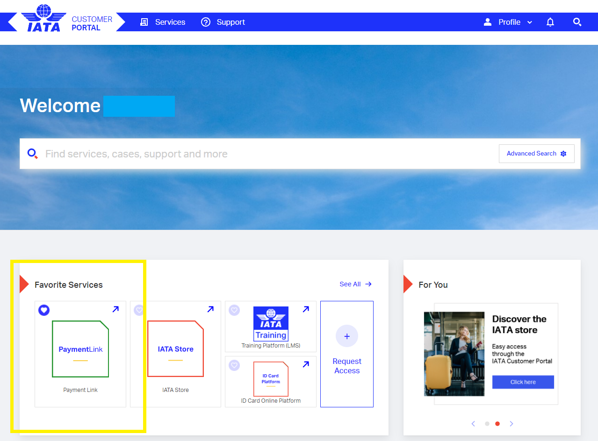Click the Request Access plus icon
This screenshot has height=441, width=598.
[347, 336]
